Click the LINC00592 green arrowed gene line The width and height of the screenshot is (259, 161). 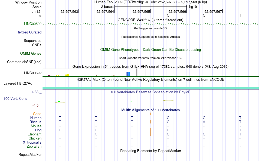150,24
